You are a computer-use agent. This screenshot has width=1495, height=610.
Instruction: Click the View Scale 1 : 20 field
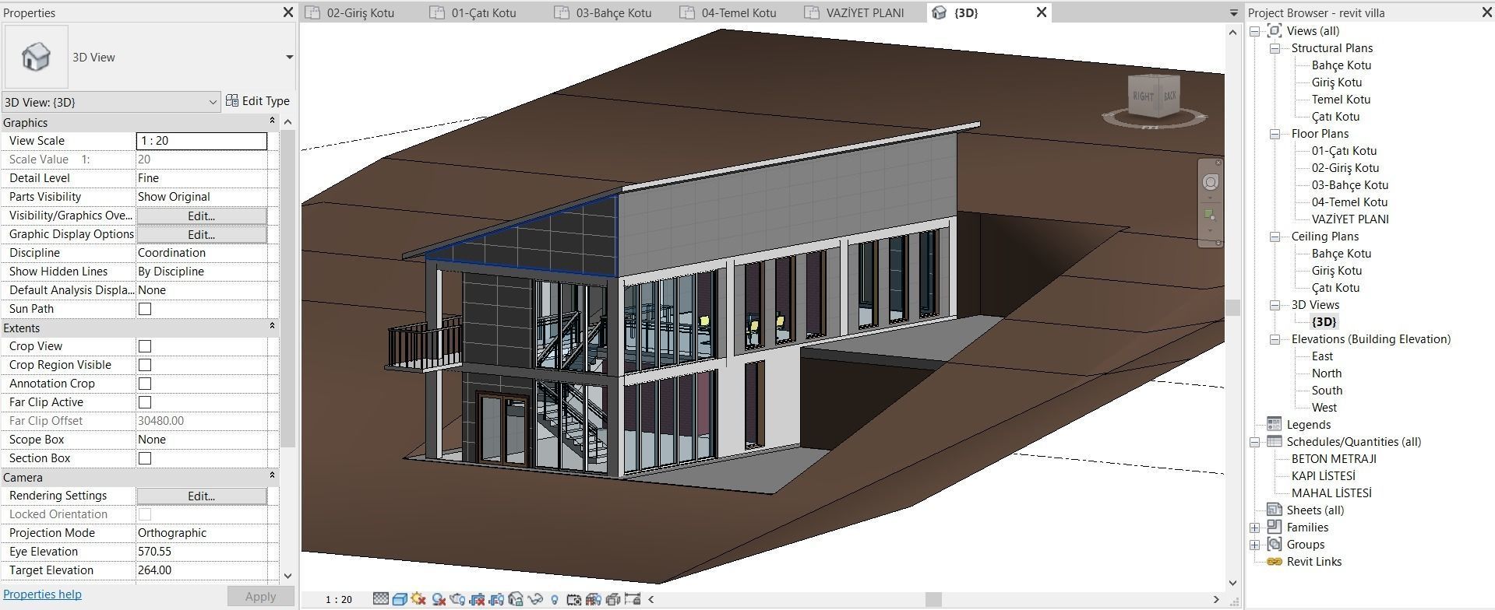click(202, 141)
